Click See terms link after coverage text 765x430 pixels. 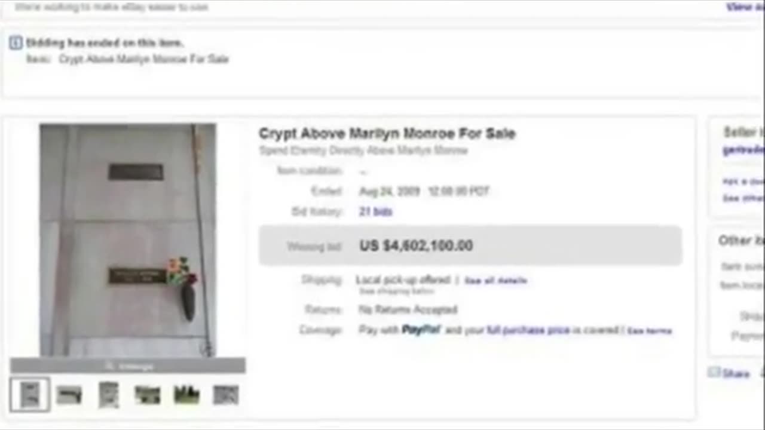[x=649, y=330]
